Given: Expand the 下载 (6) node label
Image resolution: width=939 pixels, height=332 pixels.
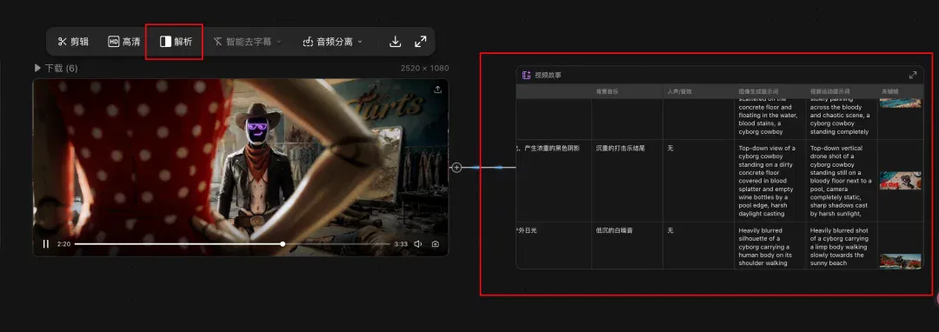Looking at the screenshot, I should coord(56,68).
